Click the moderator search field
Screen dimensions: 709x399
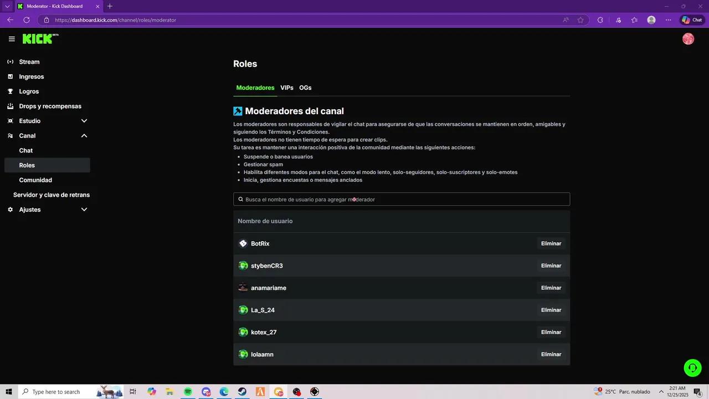click(x=401, y=199)
